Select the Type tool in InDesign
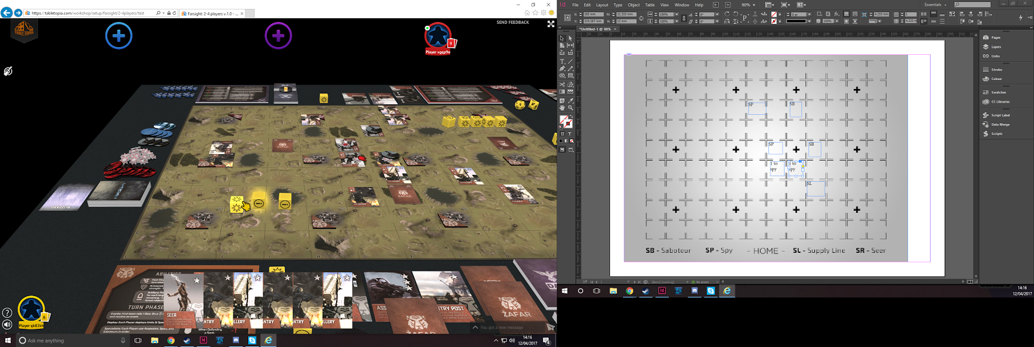This screenshot has height=347, width=1034. 562,61
